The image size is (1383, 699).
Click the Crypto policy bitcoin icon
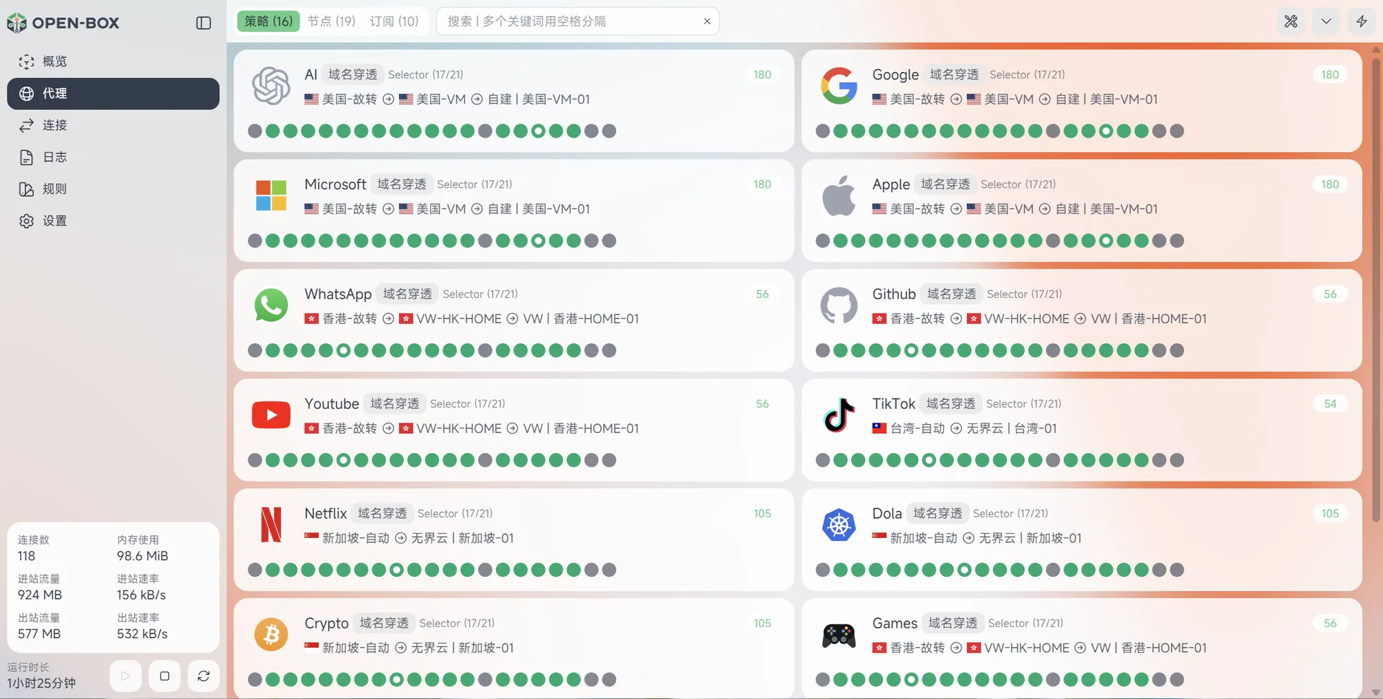(x=271, y=635)
